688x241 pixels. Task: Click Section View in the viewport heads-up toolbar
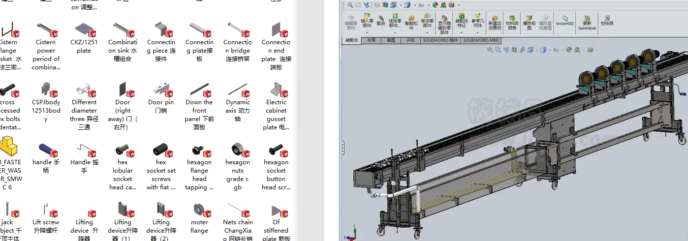pyautogui.click(x=514, y=50)
